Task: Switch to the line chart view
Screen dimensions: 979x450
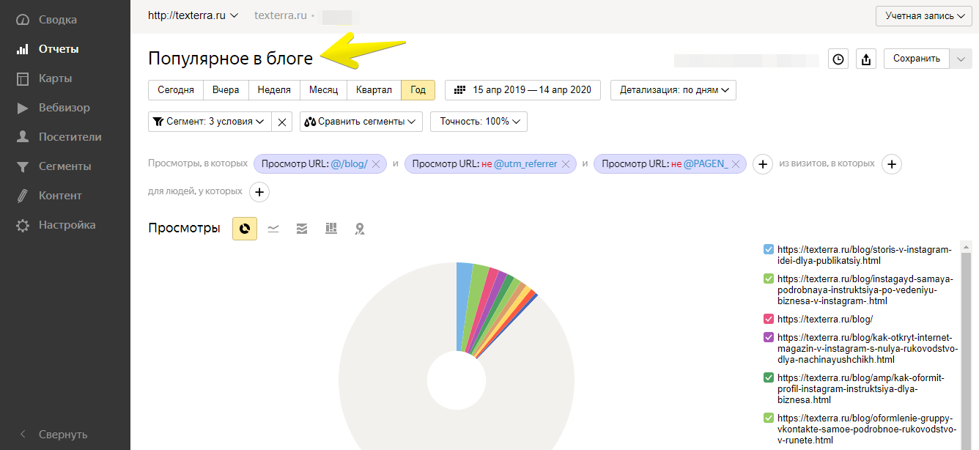Action: click(273, 229)
